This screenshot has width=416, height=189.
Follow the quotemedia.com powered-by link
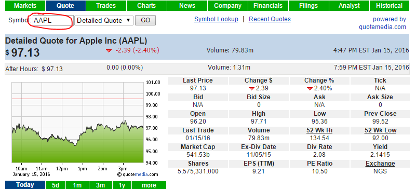coord(383,27)
